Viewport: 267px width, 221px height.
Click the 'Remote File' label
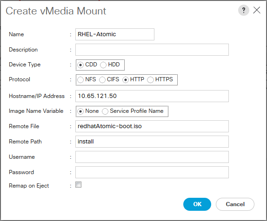tap(24, 126)
